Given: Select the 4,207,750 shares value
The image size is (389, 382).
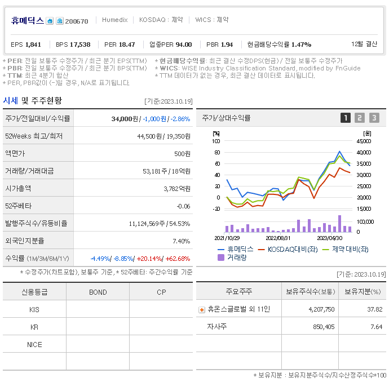Looking at the screenshot, I should 321,309.
